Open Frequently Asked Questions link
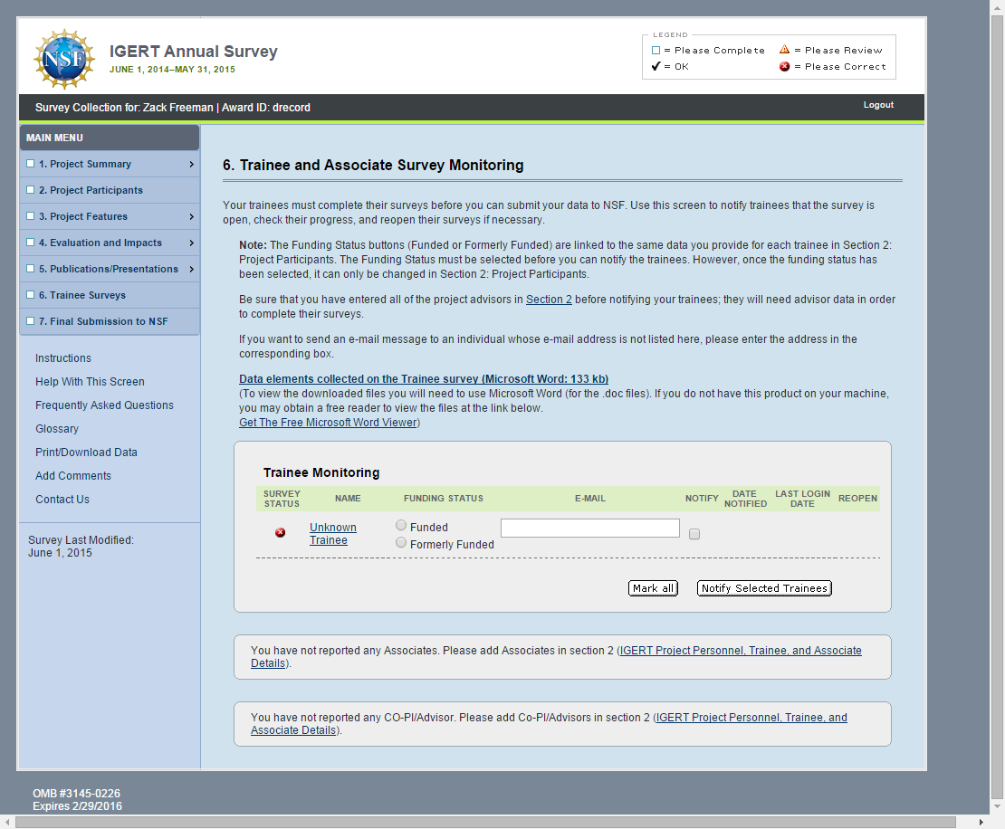This screenshot has width=1005, height=829. 104,405
